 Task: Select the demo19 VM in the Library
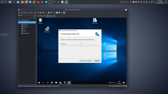[25, 27]
